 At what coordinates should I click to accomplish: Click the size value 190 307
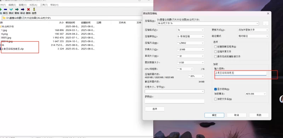59,34
